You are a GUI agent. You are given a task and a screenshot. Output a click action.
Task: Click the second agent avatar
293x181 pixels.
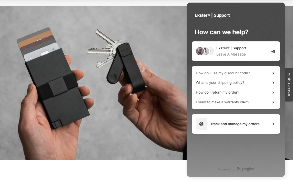point(206,51)
